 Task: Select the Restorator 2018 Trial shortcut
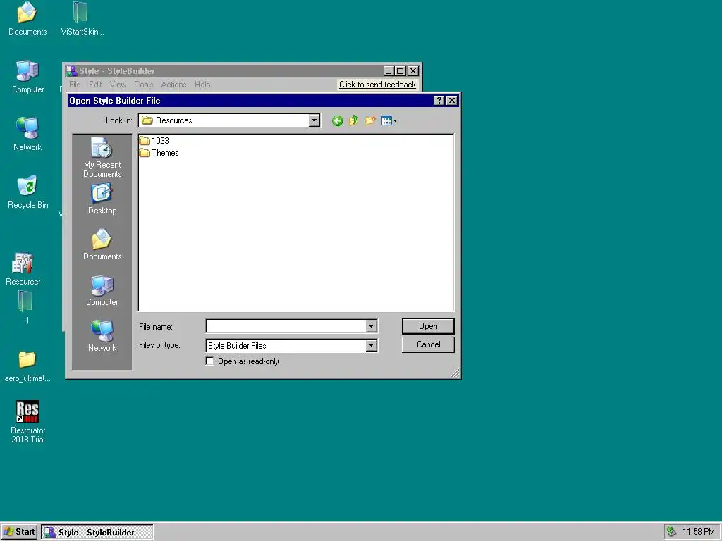click(x=27, y=422)
